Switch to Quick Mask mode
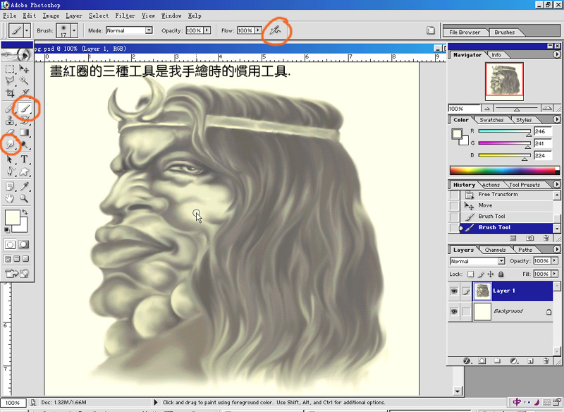564x412 pixels. (24, 245)
